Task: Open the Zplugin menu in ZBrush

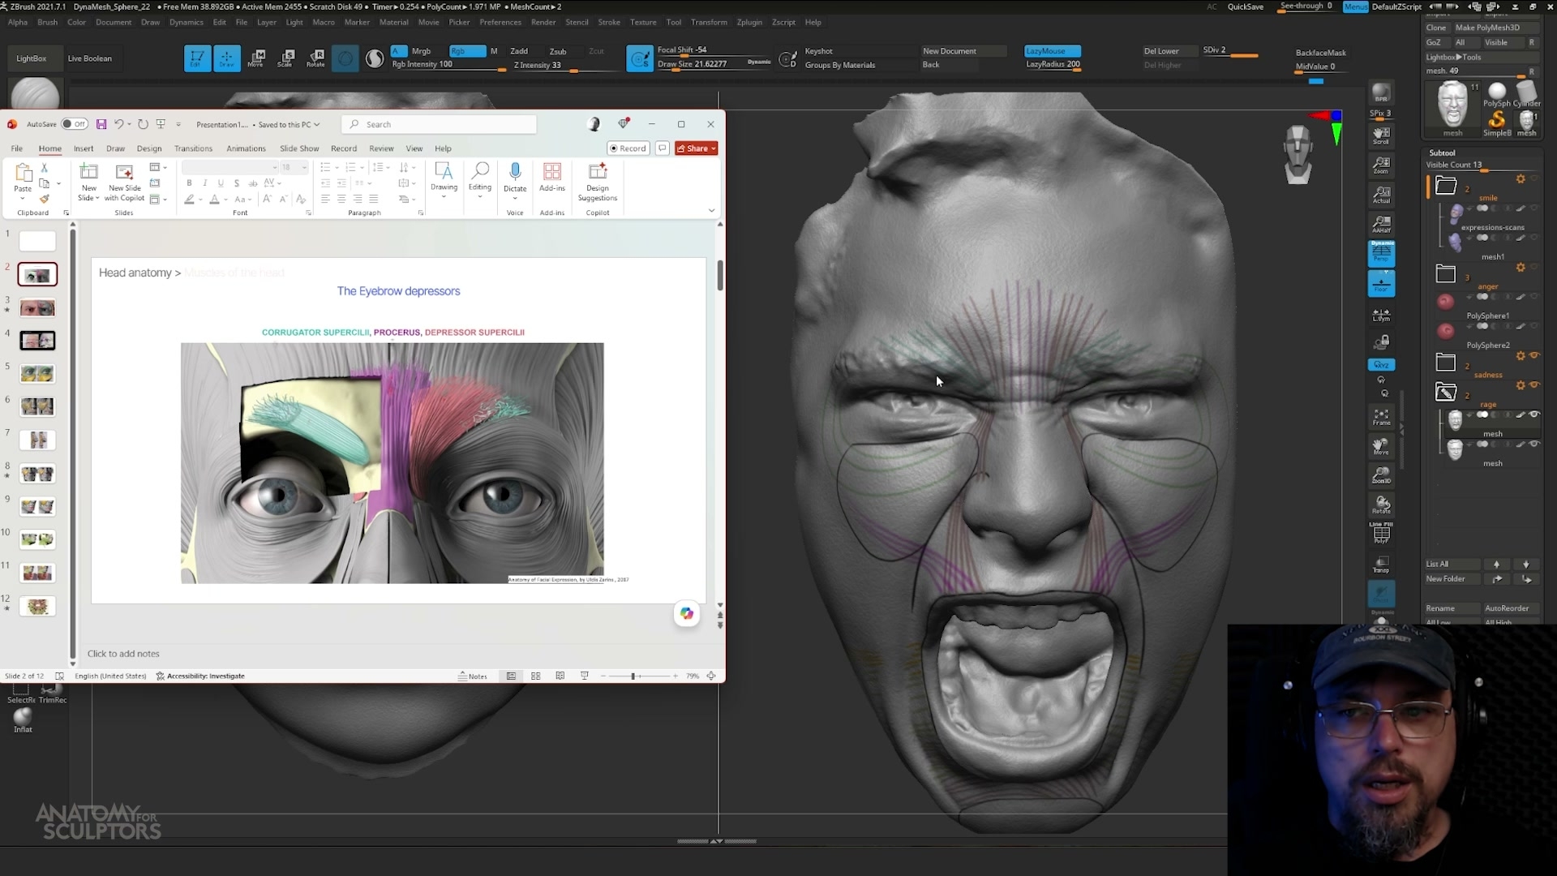Action: click(x=749, y=22)
